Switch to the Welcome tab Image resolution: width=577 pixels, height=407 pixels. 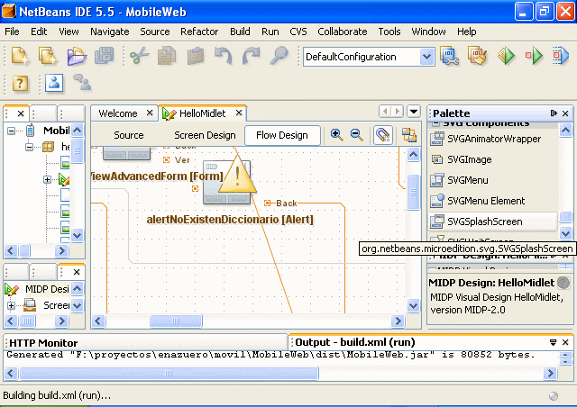pyautogui.click(x=118, y=113)
